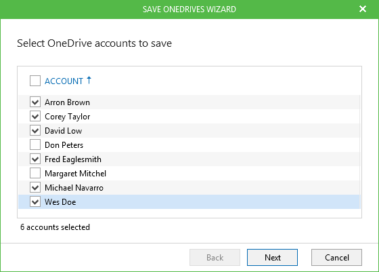Sort the list by the ACCOUNT column header
Screen dimensions: 379x272
[x=64, y=81]
